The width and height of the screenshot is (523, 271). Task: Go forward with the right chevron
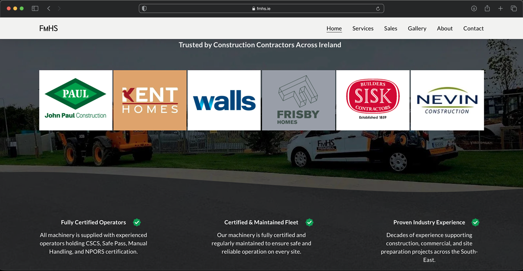[59, 8]
